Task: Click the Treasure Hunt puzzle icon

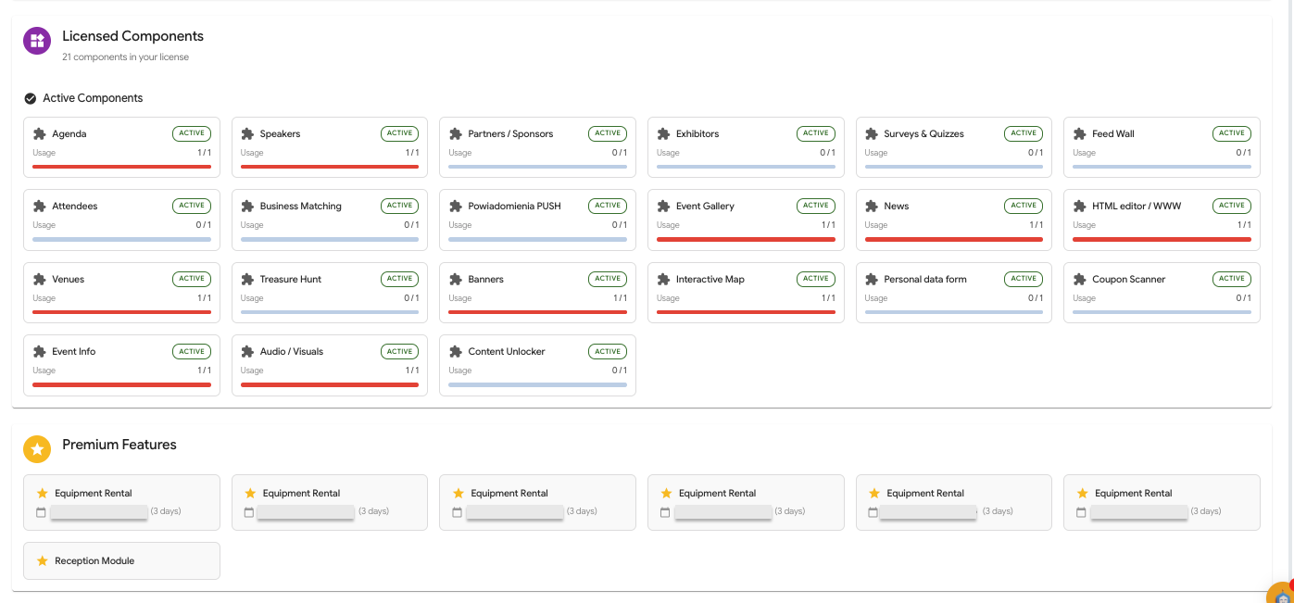Action: click(x=247, y=279)
